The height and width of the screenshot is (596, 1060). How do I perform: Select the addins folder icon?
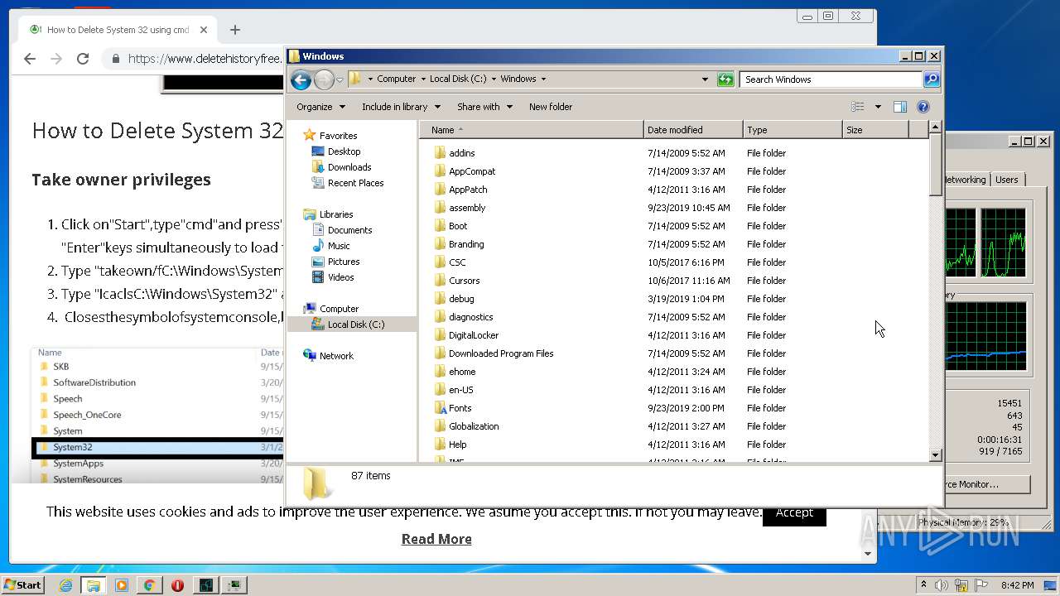440,153
